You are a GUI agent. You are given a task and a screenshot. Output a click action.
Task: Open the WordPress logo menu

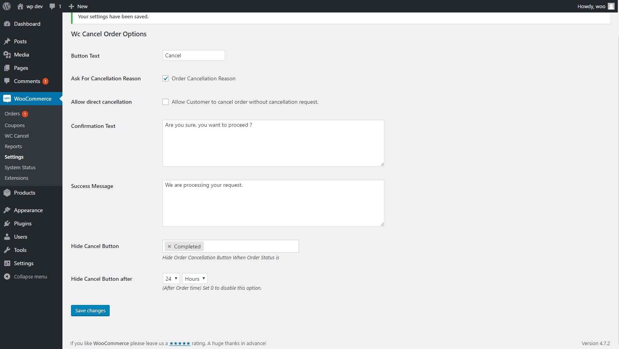pos(7,6)
